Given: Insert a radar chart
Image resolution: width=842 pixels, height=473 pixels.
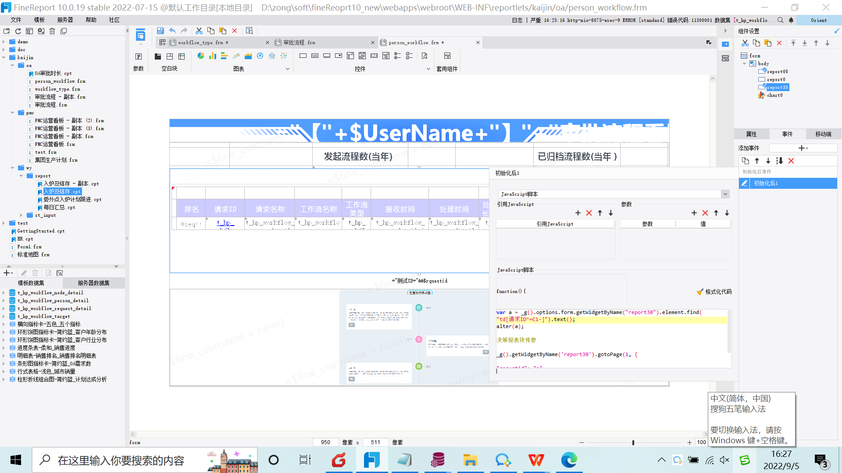Looking at the screenshot, I should point(272,56).
